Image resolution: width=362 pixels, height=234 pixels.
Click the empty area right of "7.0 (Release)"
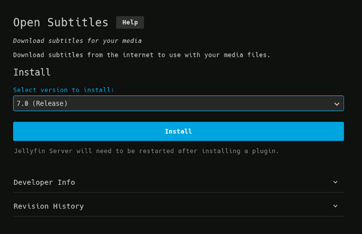[x=207, y=104]
